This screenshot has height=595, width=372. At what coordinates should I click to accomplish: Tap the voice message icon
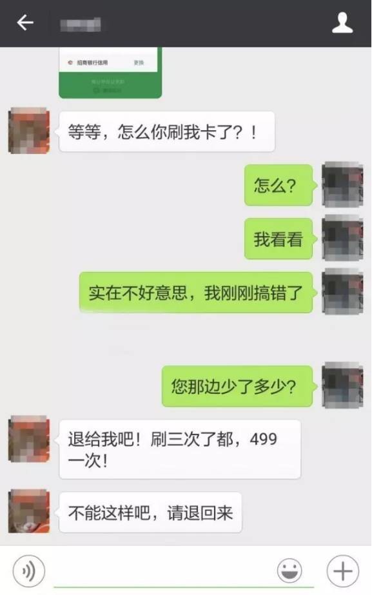pyautogui.click(x=29, y=571)
